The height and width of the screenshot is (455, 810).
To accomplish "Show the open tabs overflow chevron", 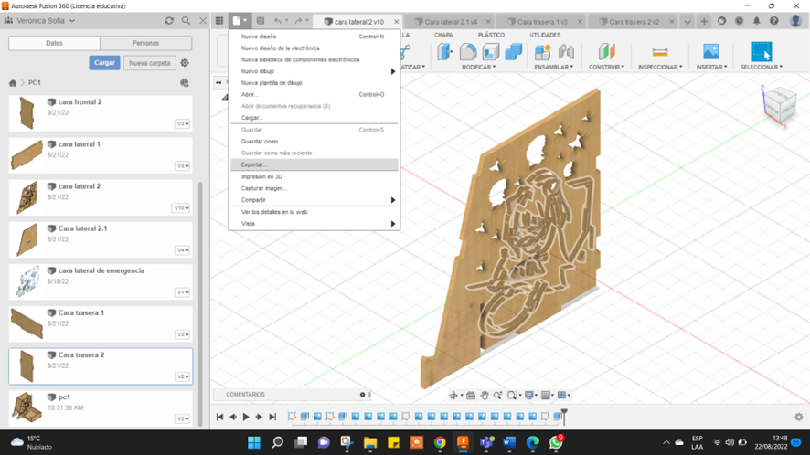I will 687,22.
